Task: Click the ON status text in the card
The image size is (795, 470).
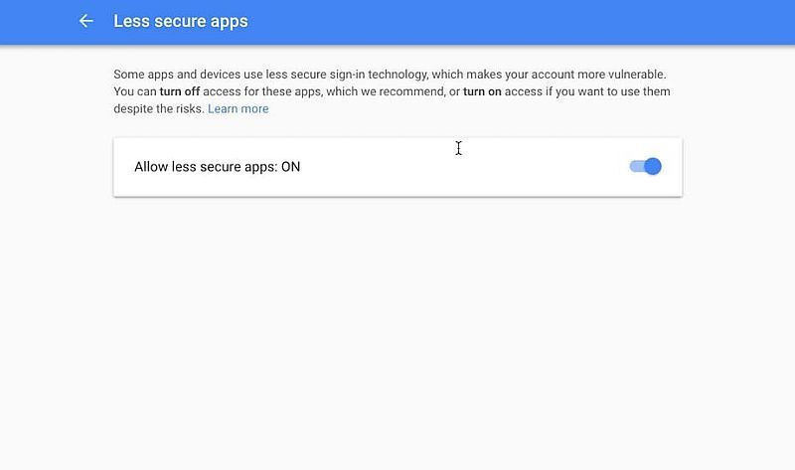Action: 290,167
